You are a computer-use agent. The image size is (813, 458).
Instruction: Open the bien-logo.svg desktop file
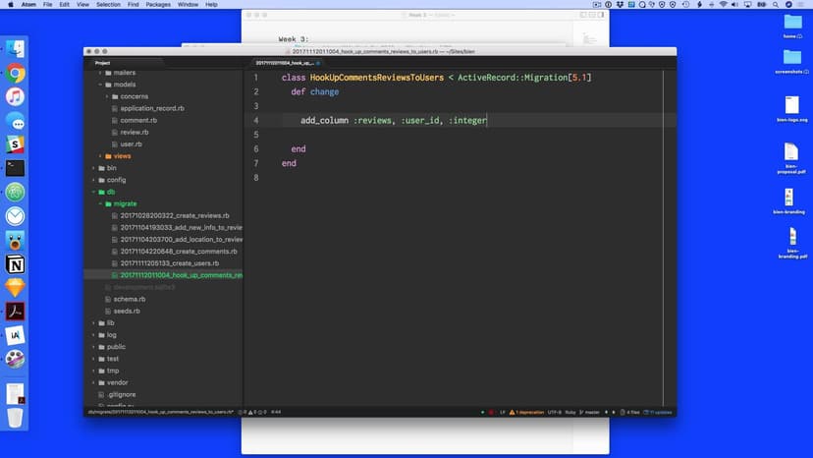pos(791,110)
